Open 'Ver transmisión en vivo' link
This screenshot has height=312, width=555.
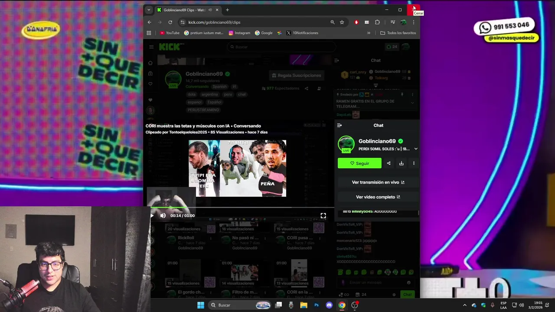click(378, 182)
